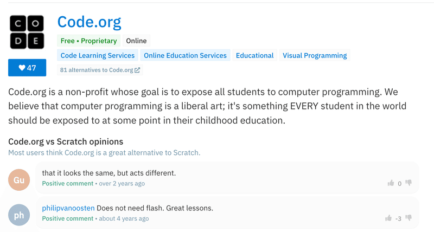Open 81 alternatives to Code.org link
Image resolution: width=434 pixels, height=232 pixels.
coord(100,70)
